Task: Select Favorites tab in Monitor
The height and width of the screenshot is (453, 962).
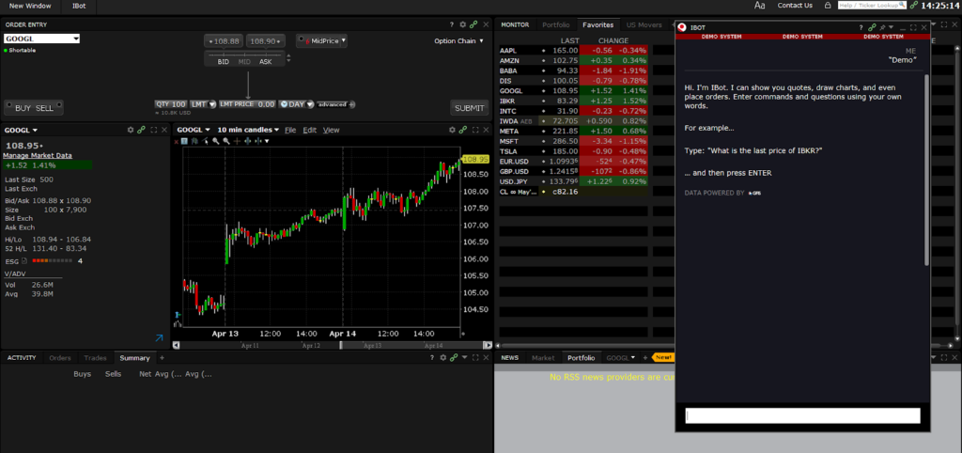Action: pos(598,25)
